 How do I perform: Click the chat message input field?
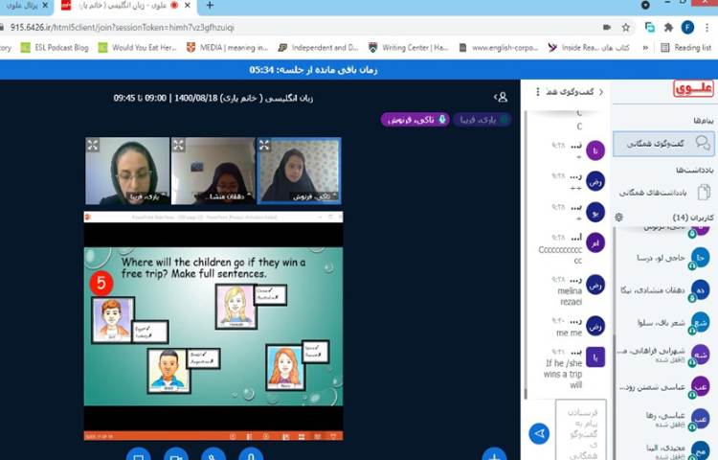(x=580, y=427)
